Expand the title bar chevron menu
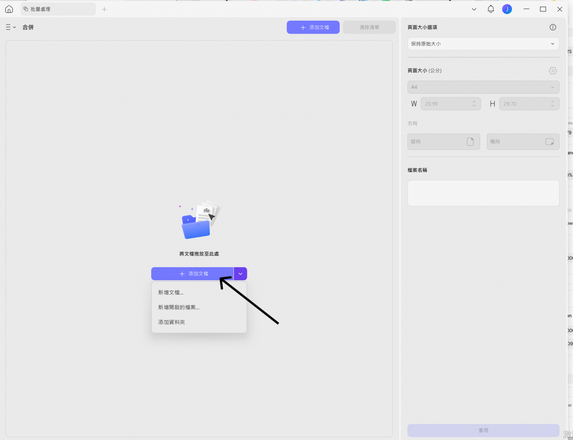Image resolution: width=573 pixels, height=440 pixels. (x=474, y=9)
